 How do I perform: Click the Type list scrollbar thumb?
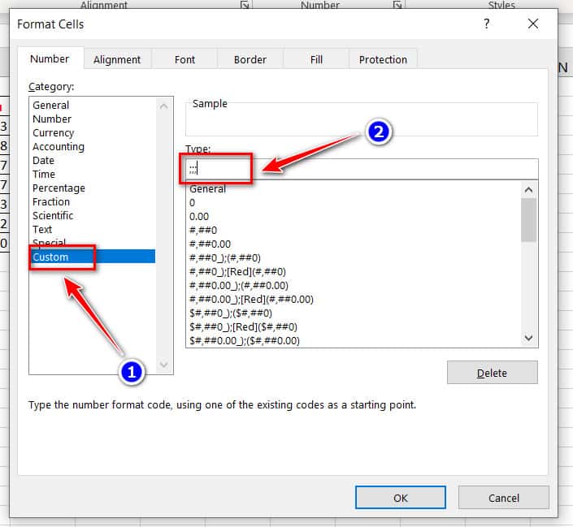tap(528, 220)
